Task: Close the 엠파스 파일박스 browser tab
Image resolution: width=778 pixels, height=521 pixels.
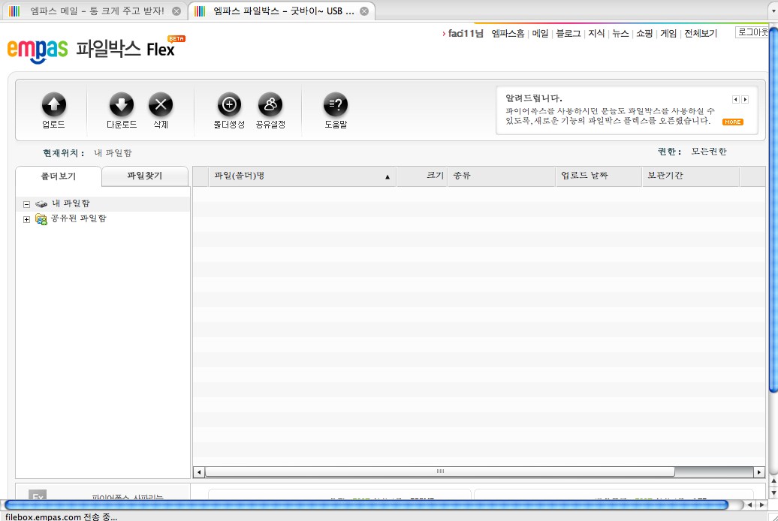Action: tap(364, 11)
